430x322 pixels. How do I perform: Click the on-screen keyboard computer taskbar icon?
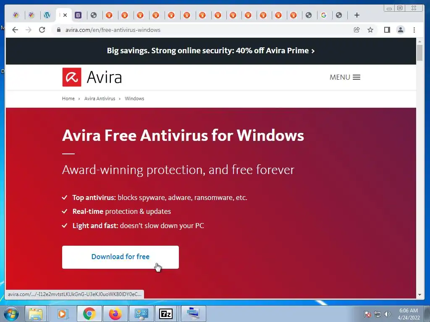[193, 314]
